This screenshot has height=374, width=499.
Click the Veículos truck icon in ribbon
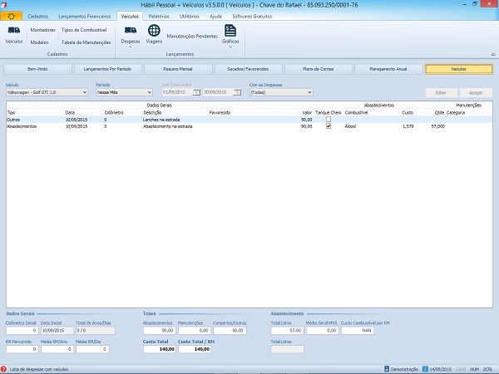pos(14,32)
